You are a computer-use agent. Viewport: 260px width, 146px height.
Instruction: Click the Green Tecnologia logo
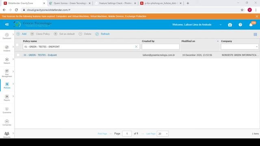pos(32,24)
